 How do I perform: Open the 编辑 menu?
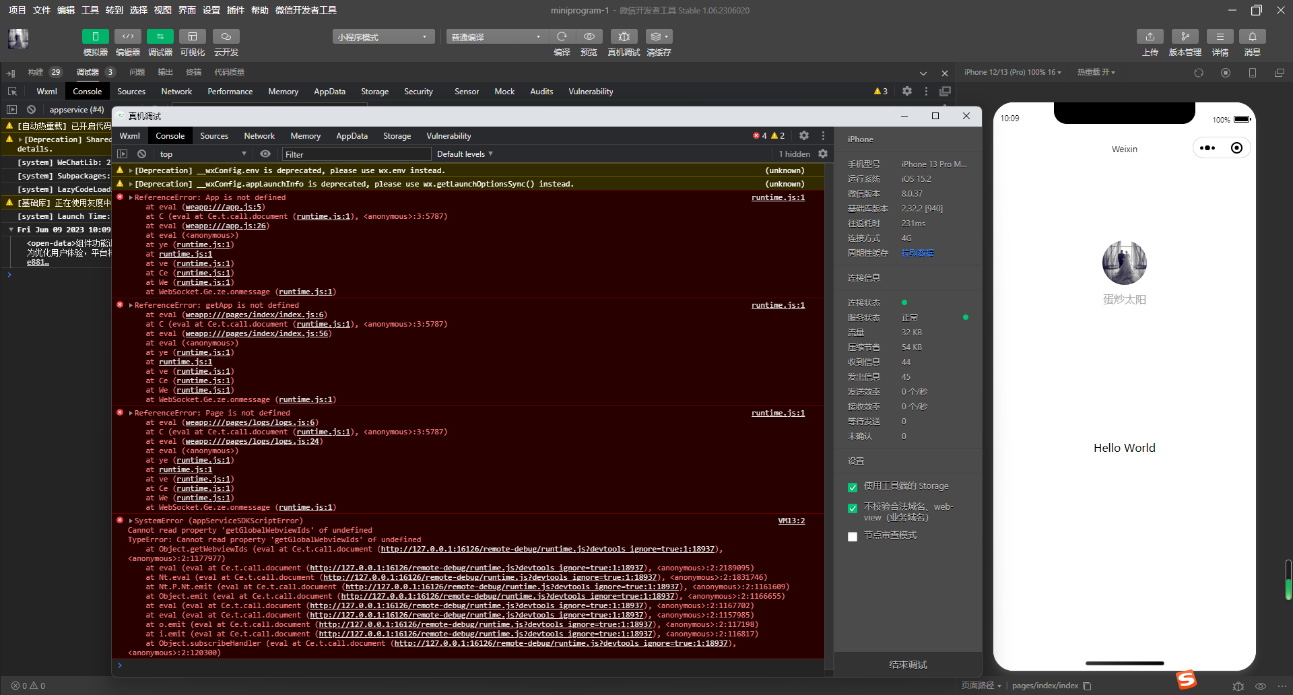click(x=66, y=10)
